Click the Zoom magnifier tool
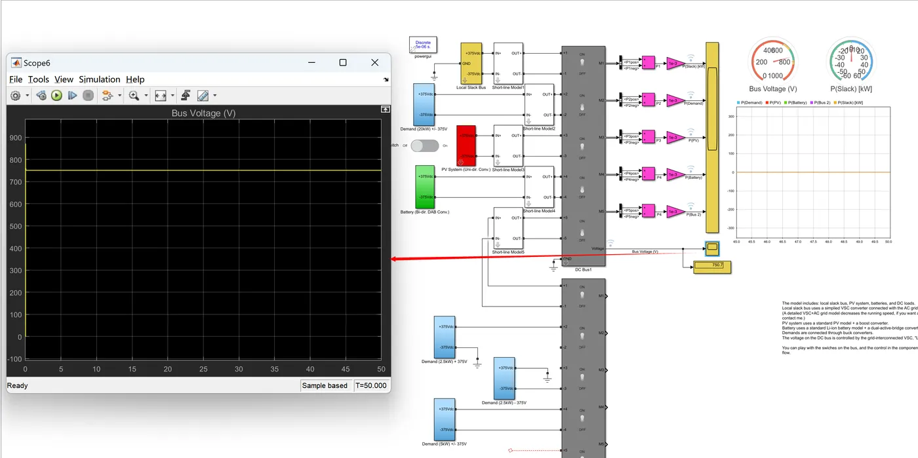This screenshot has width=918, height=458. pos(134,96)
